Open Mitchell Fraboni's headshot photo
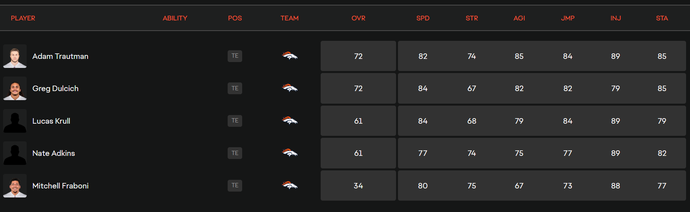690x212 pixels. (x=15, y=186)
